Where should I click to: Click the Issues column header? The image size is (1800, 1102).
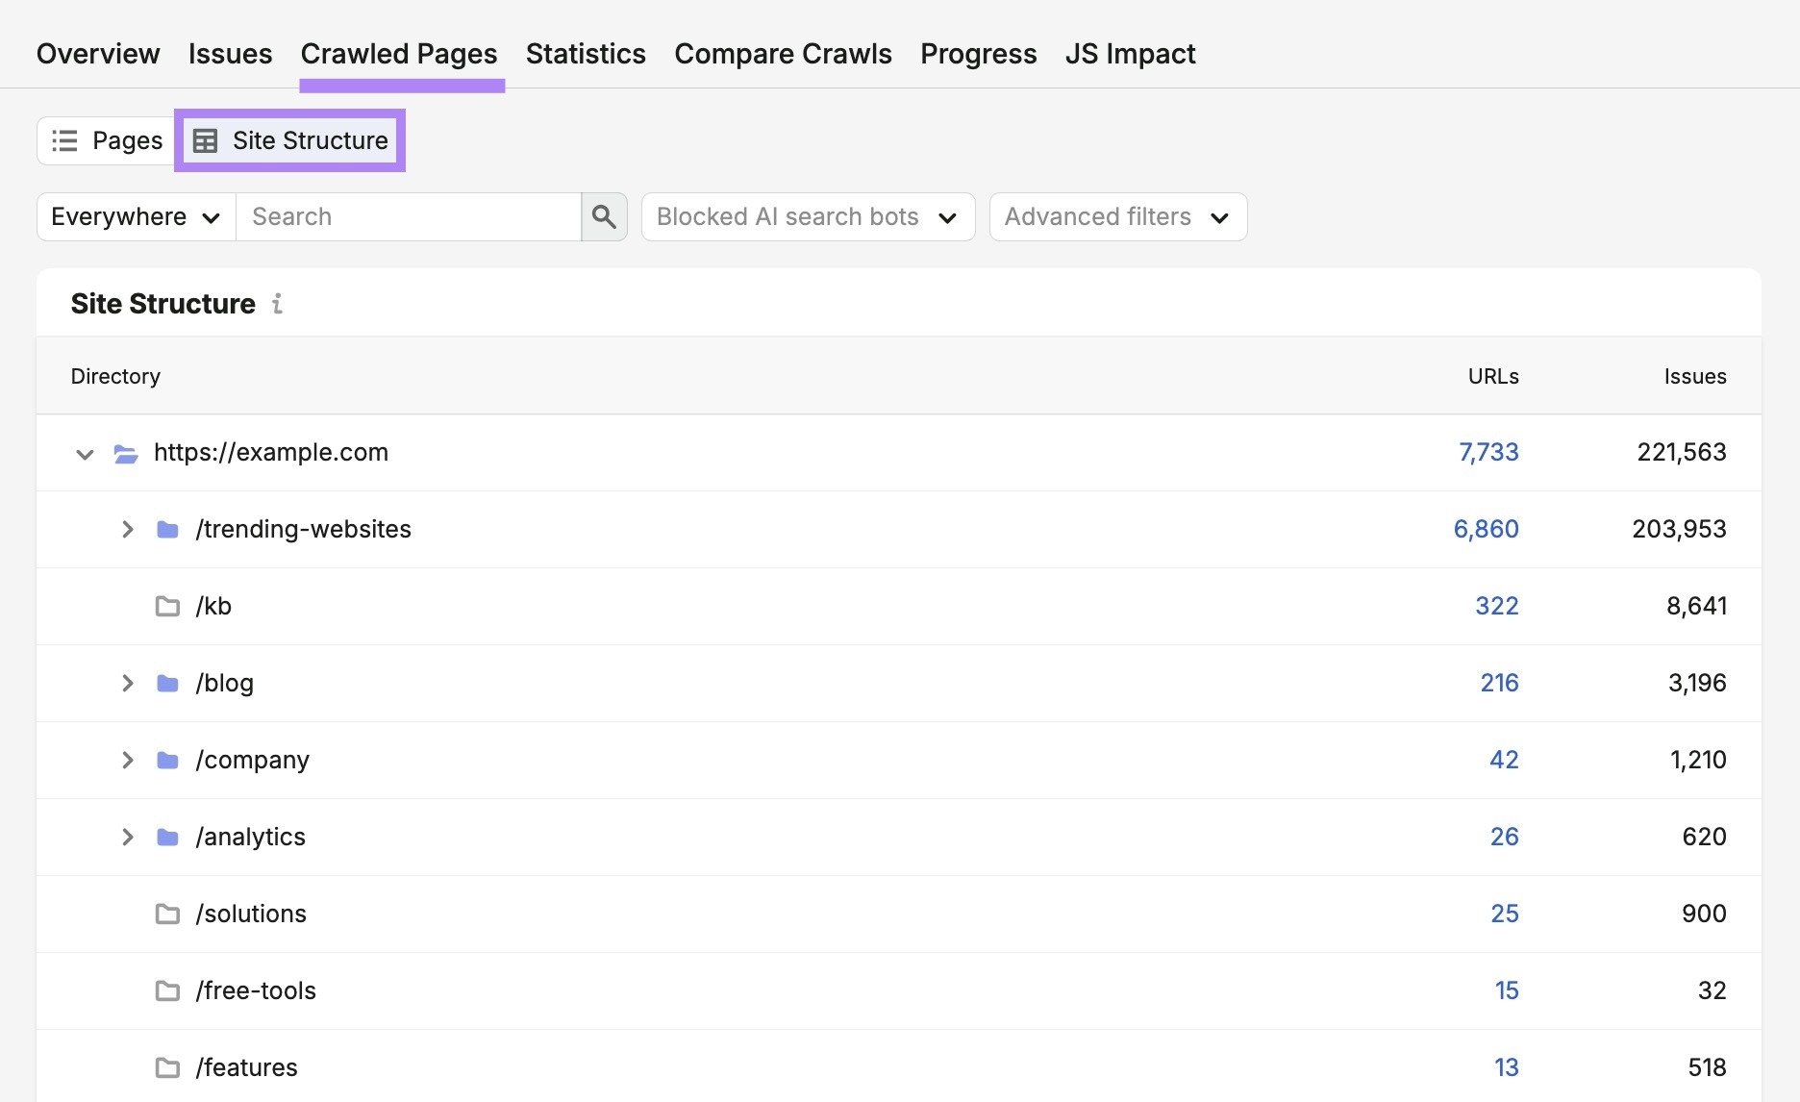(1695, 376)
